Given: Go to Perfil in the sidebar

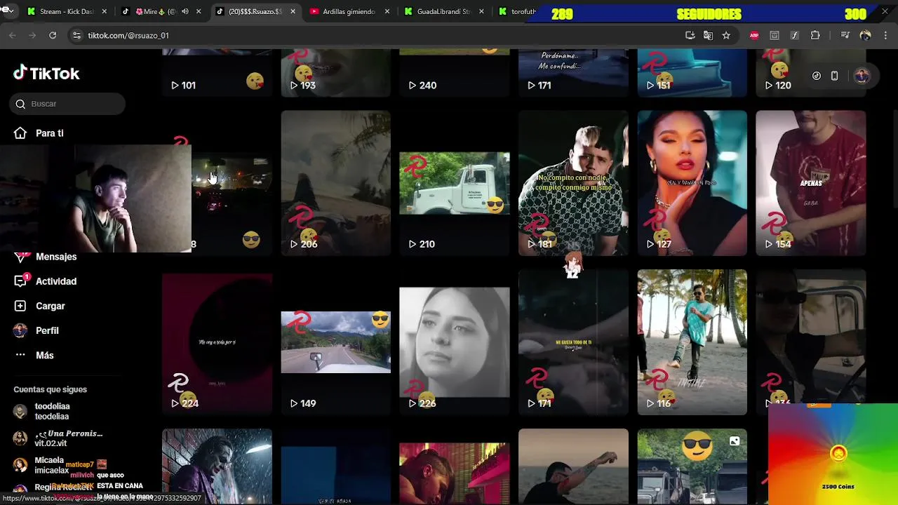Looking at the screenshot, I should coord(47,330).
